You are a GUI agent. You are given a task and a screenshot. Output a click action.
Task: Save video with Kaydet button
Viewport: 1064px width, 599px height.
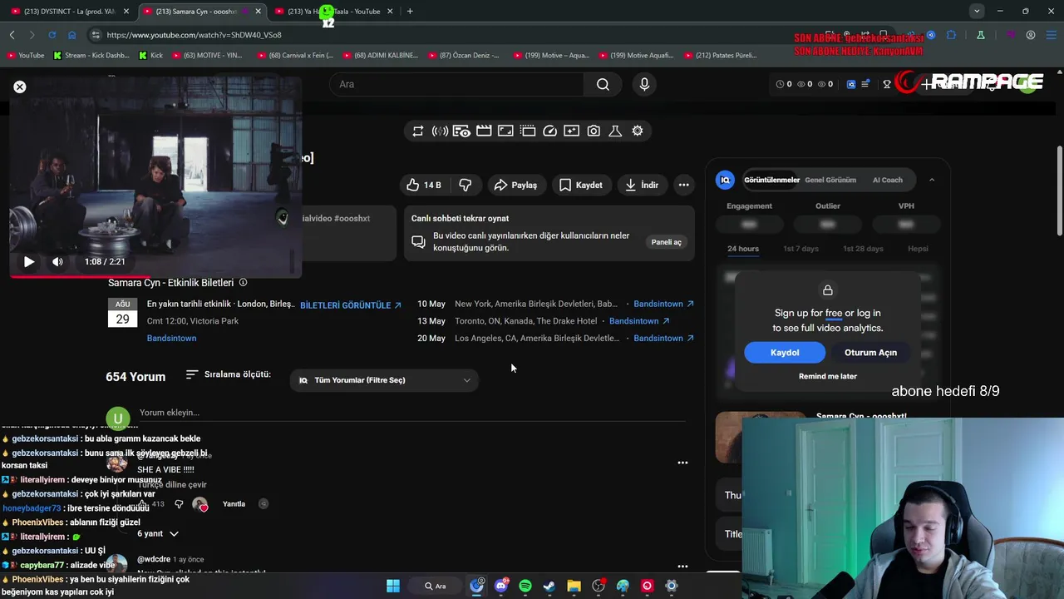point(581,185)
